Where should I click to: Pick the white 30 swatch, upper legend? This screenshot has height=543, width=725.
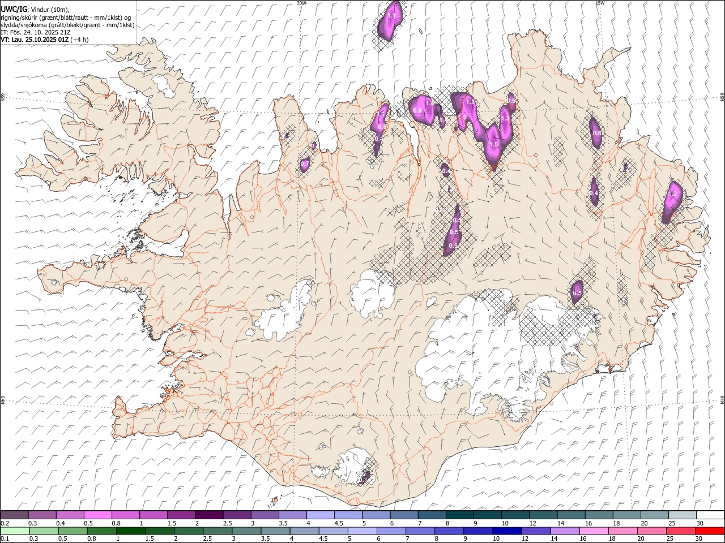pos(710,515)
